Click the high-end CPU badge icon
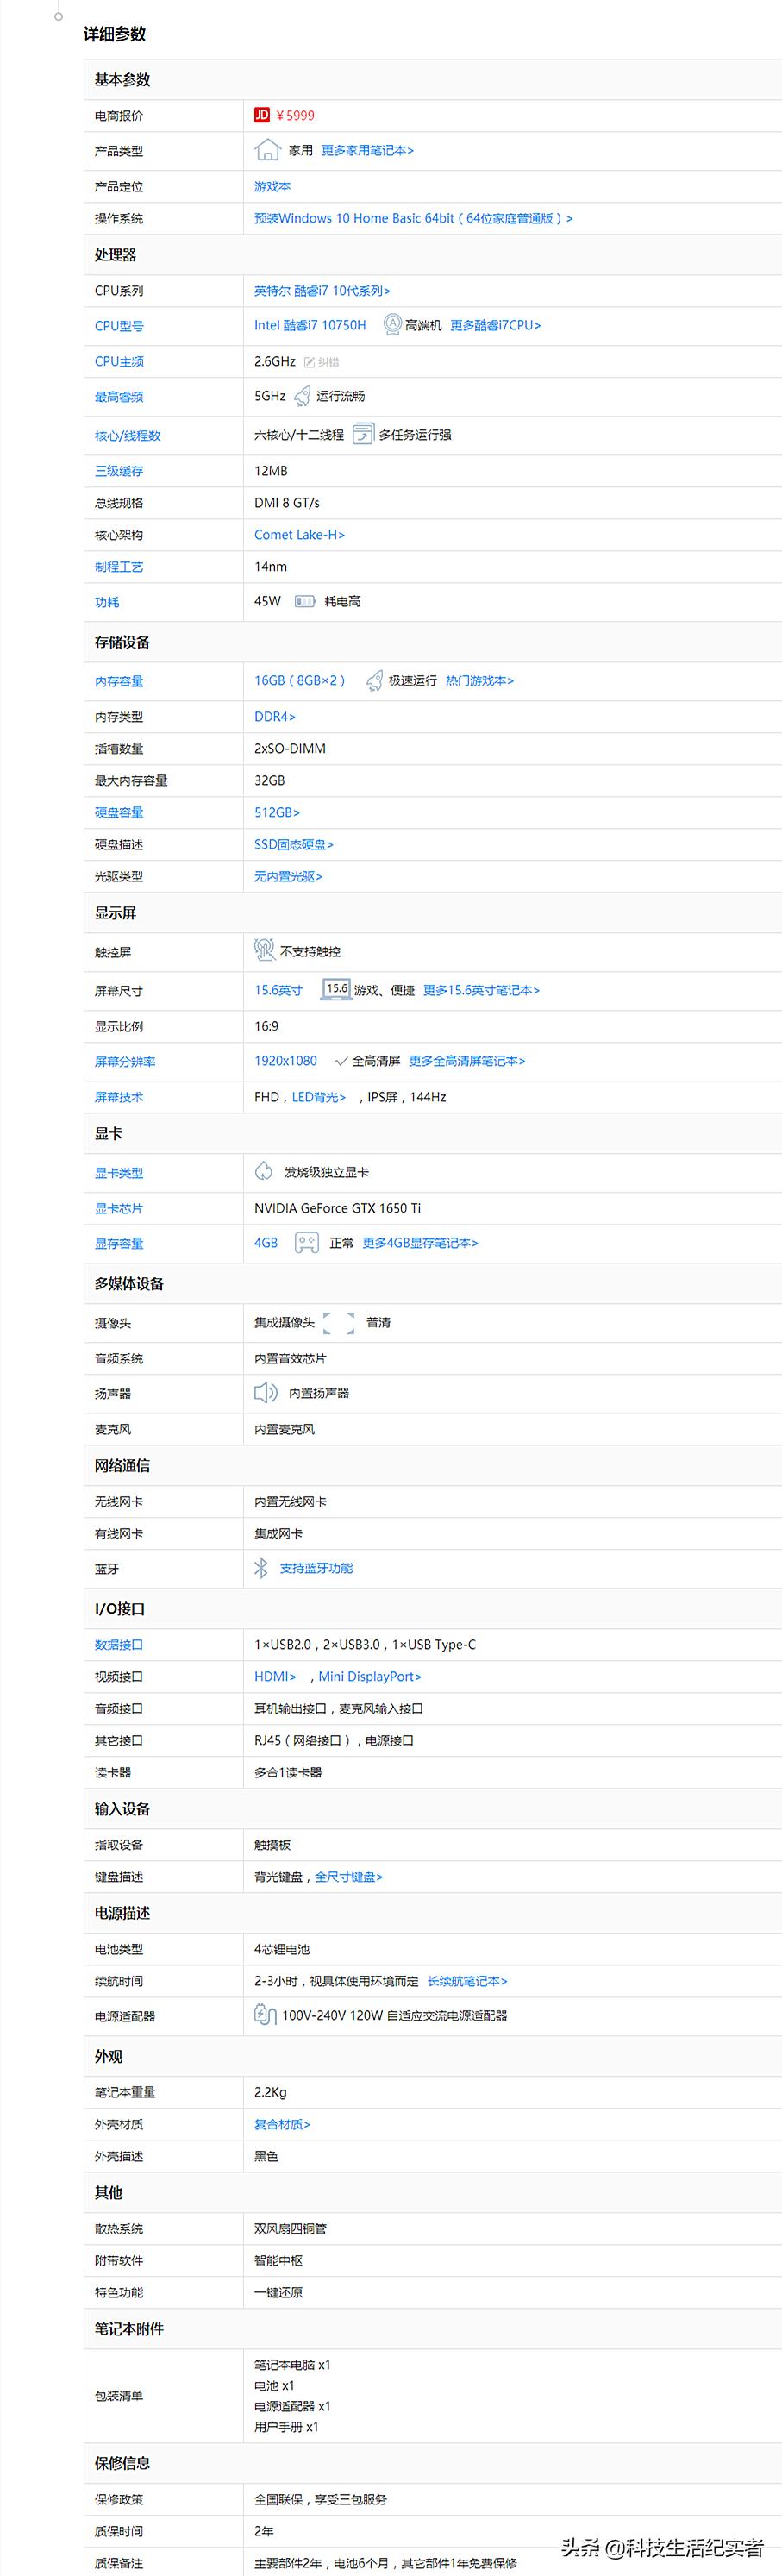Viewport: 782px width, 2576px height. coord(392,324)
